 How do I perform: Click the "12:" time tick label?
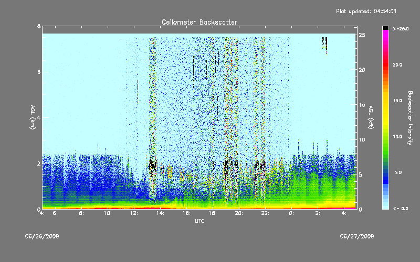coord(134,213)
